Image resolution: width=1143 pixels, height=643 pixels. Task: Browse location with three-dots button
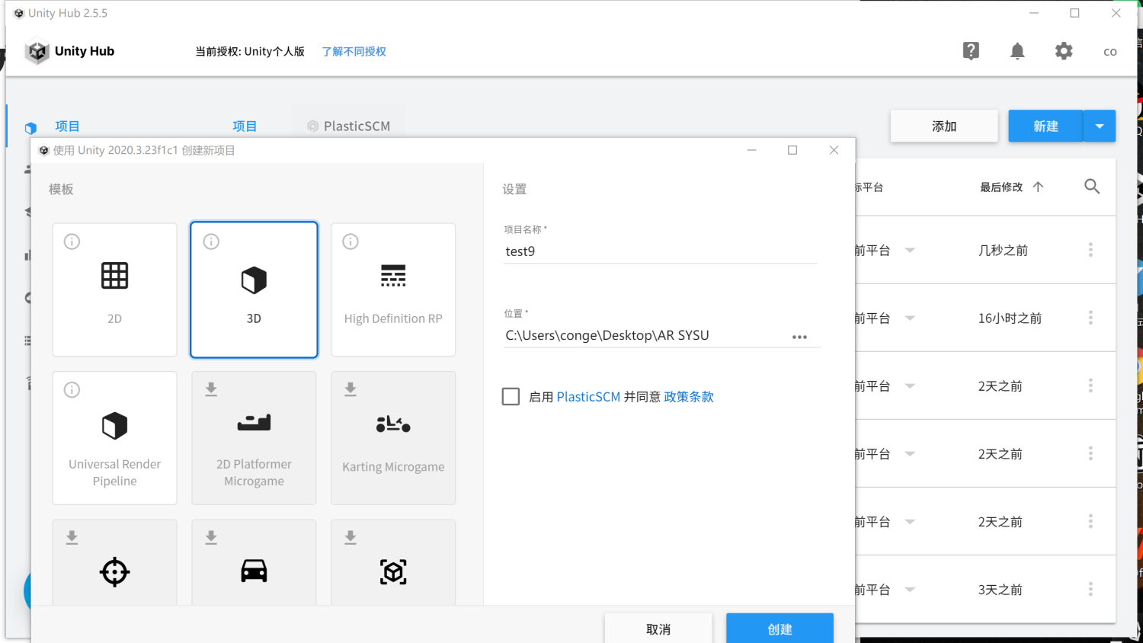tap(799, 337)
